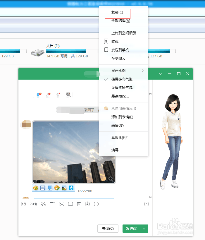Open the small screenshot image in chat
Viewport: 205px width, 240px height.
tap(53, 95)
